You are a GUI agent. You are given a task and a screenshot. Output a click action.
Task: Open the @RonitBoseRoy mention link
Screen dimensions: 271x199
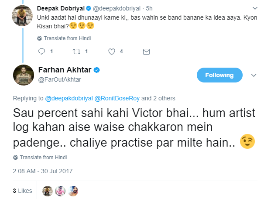115,98
